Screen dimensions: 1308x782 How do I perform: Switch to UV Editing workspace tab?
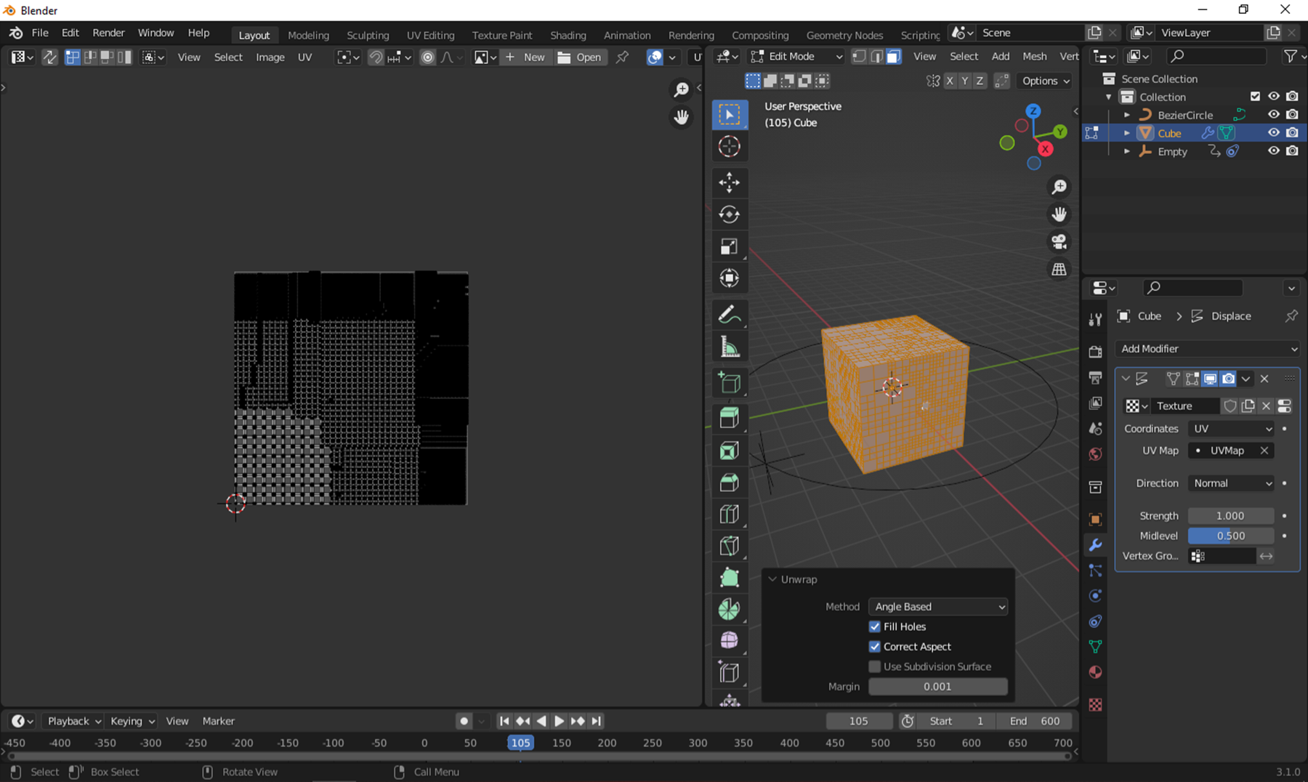(430, 35)
